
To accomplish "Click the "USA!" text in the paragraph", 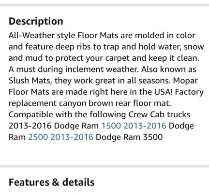I will 164,92.
